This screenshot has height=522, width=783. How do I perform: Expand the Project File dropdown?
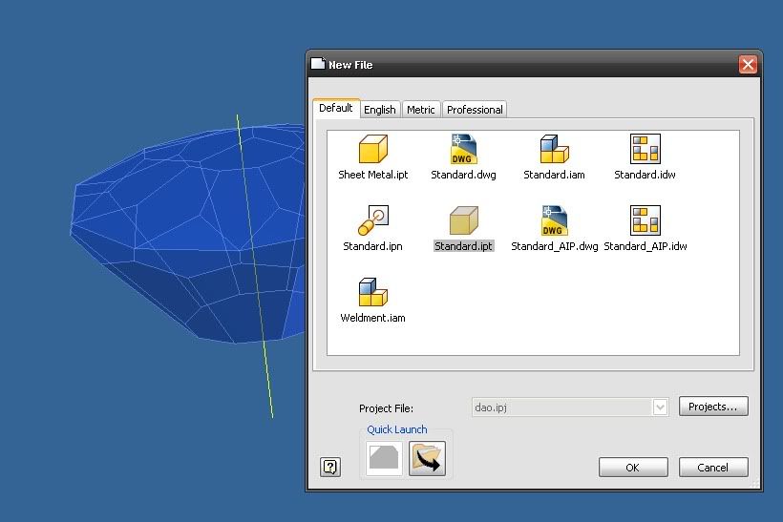pyautogui.click(x=659, y=407)
